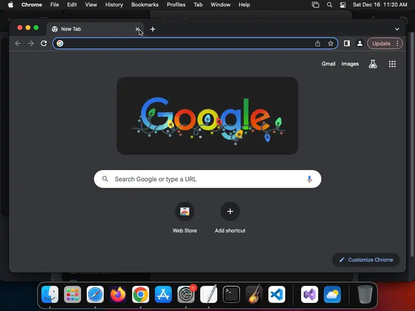Open the Bookmarks menu
The image size is (415, 311).
point(145,5)
